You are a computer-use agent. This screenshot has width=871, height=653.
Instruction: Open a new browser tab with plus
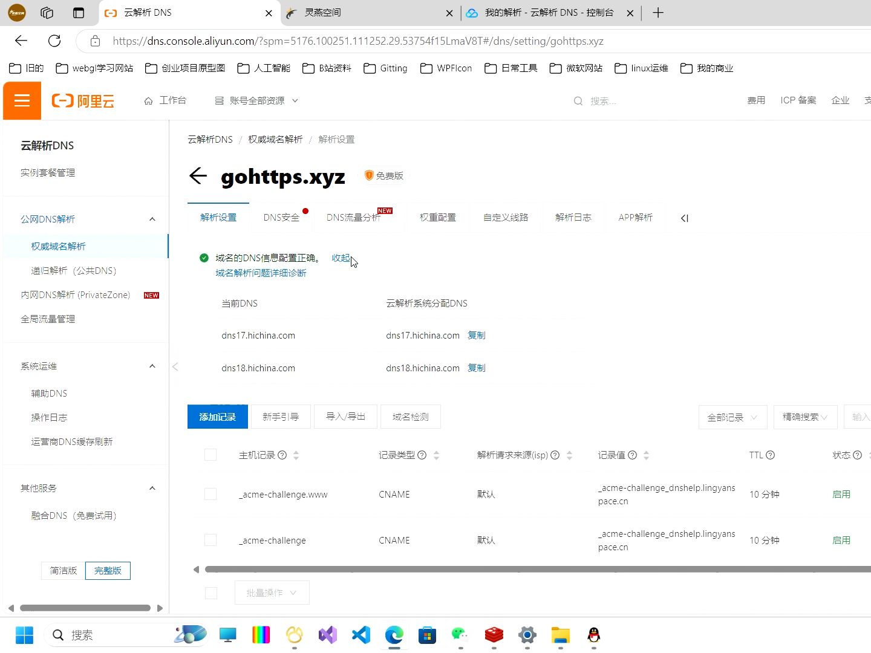click(658, 13)
